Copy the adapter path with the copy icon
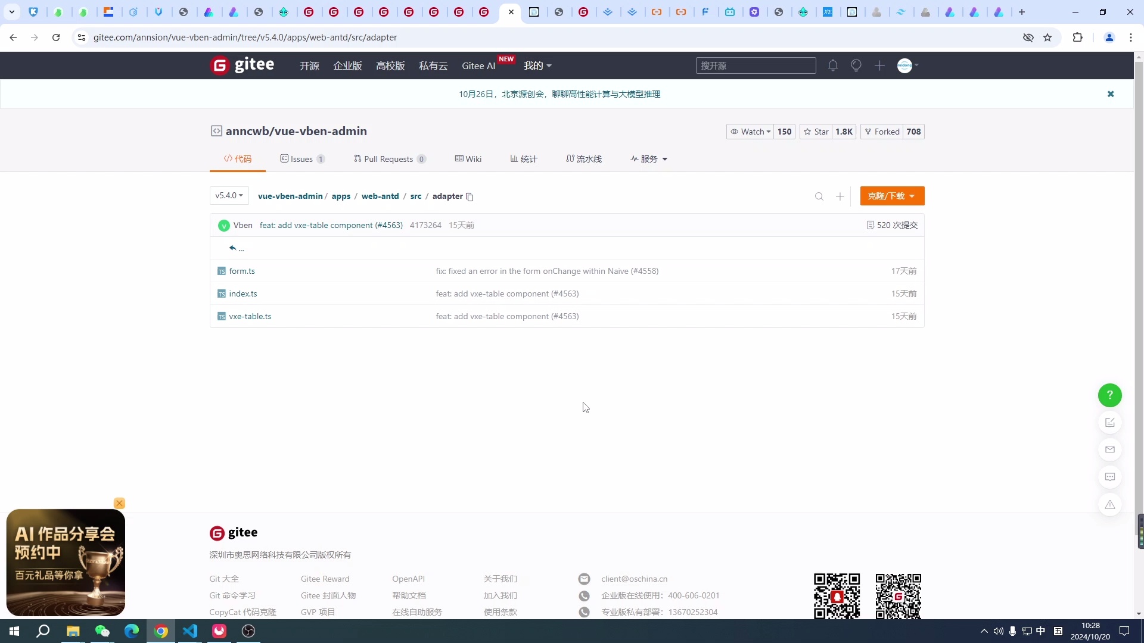The width and height of the screenshot is (1144, 643). [470, 197]
